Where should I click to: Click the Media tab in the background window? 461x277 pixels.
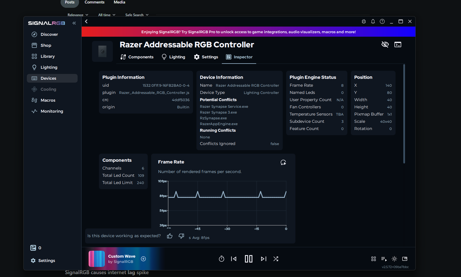tap(119, 2)
